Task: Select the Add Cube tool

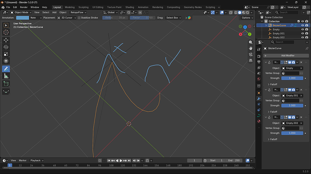Action: point(6,84)
